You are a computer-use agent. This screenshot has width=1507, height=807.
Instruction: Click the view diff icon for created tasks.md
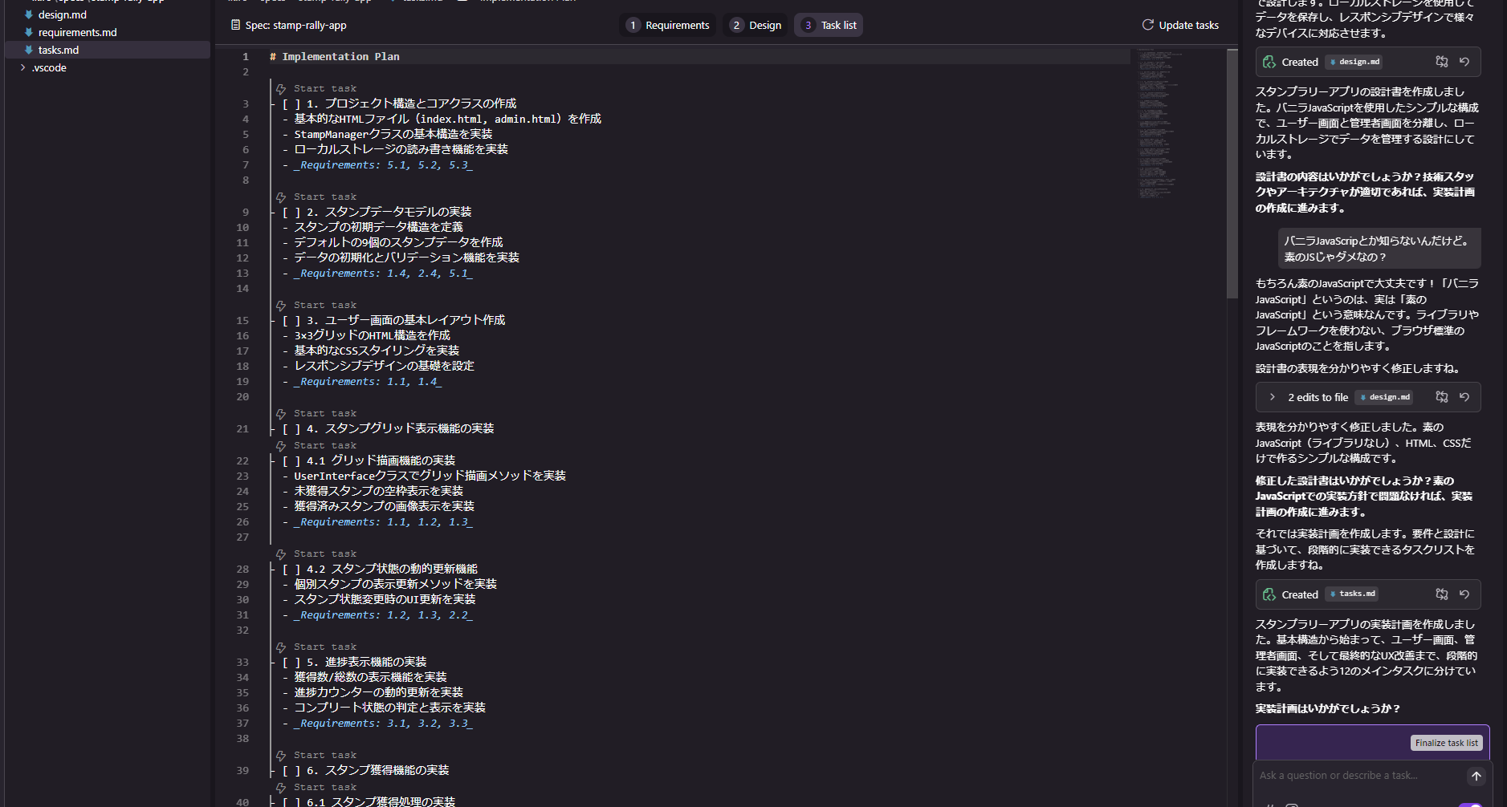[1442, 594]
